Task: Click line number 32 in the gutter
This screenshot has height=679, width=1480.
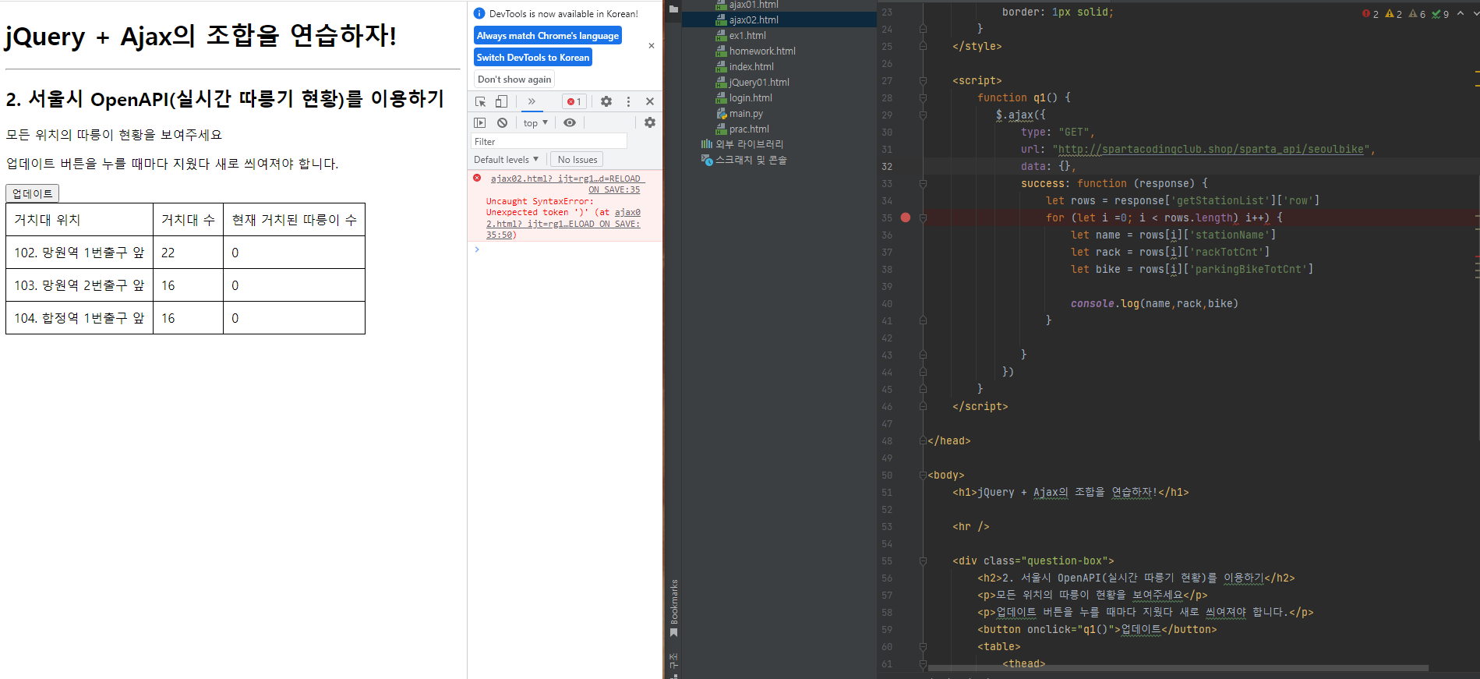Action: pyautogui.click(x=887, y=167)
